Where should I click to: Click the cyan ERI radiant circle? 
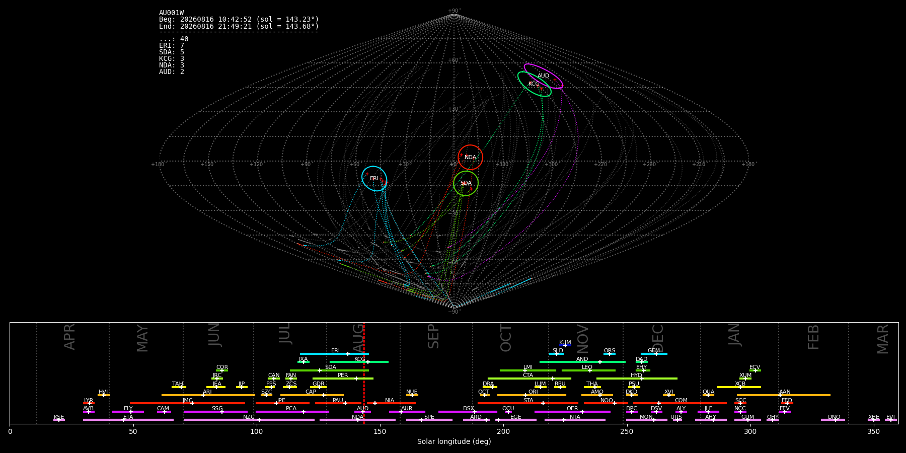[x=374, y=179]
